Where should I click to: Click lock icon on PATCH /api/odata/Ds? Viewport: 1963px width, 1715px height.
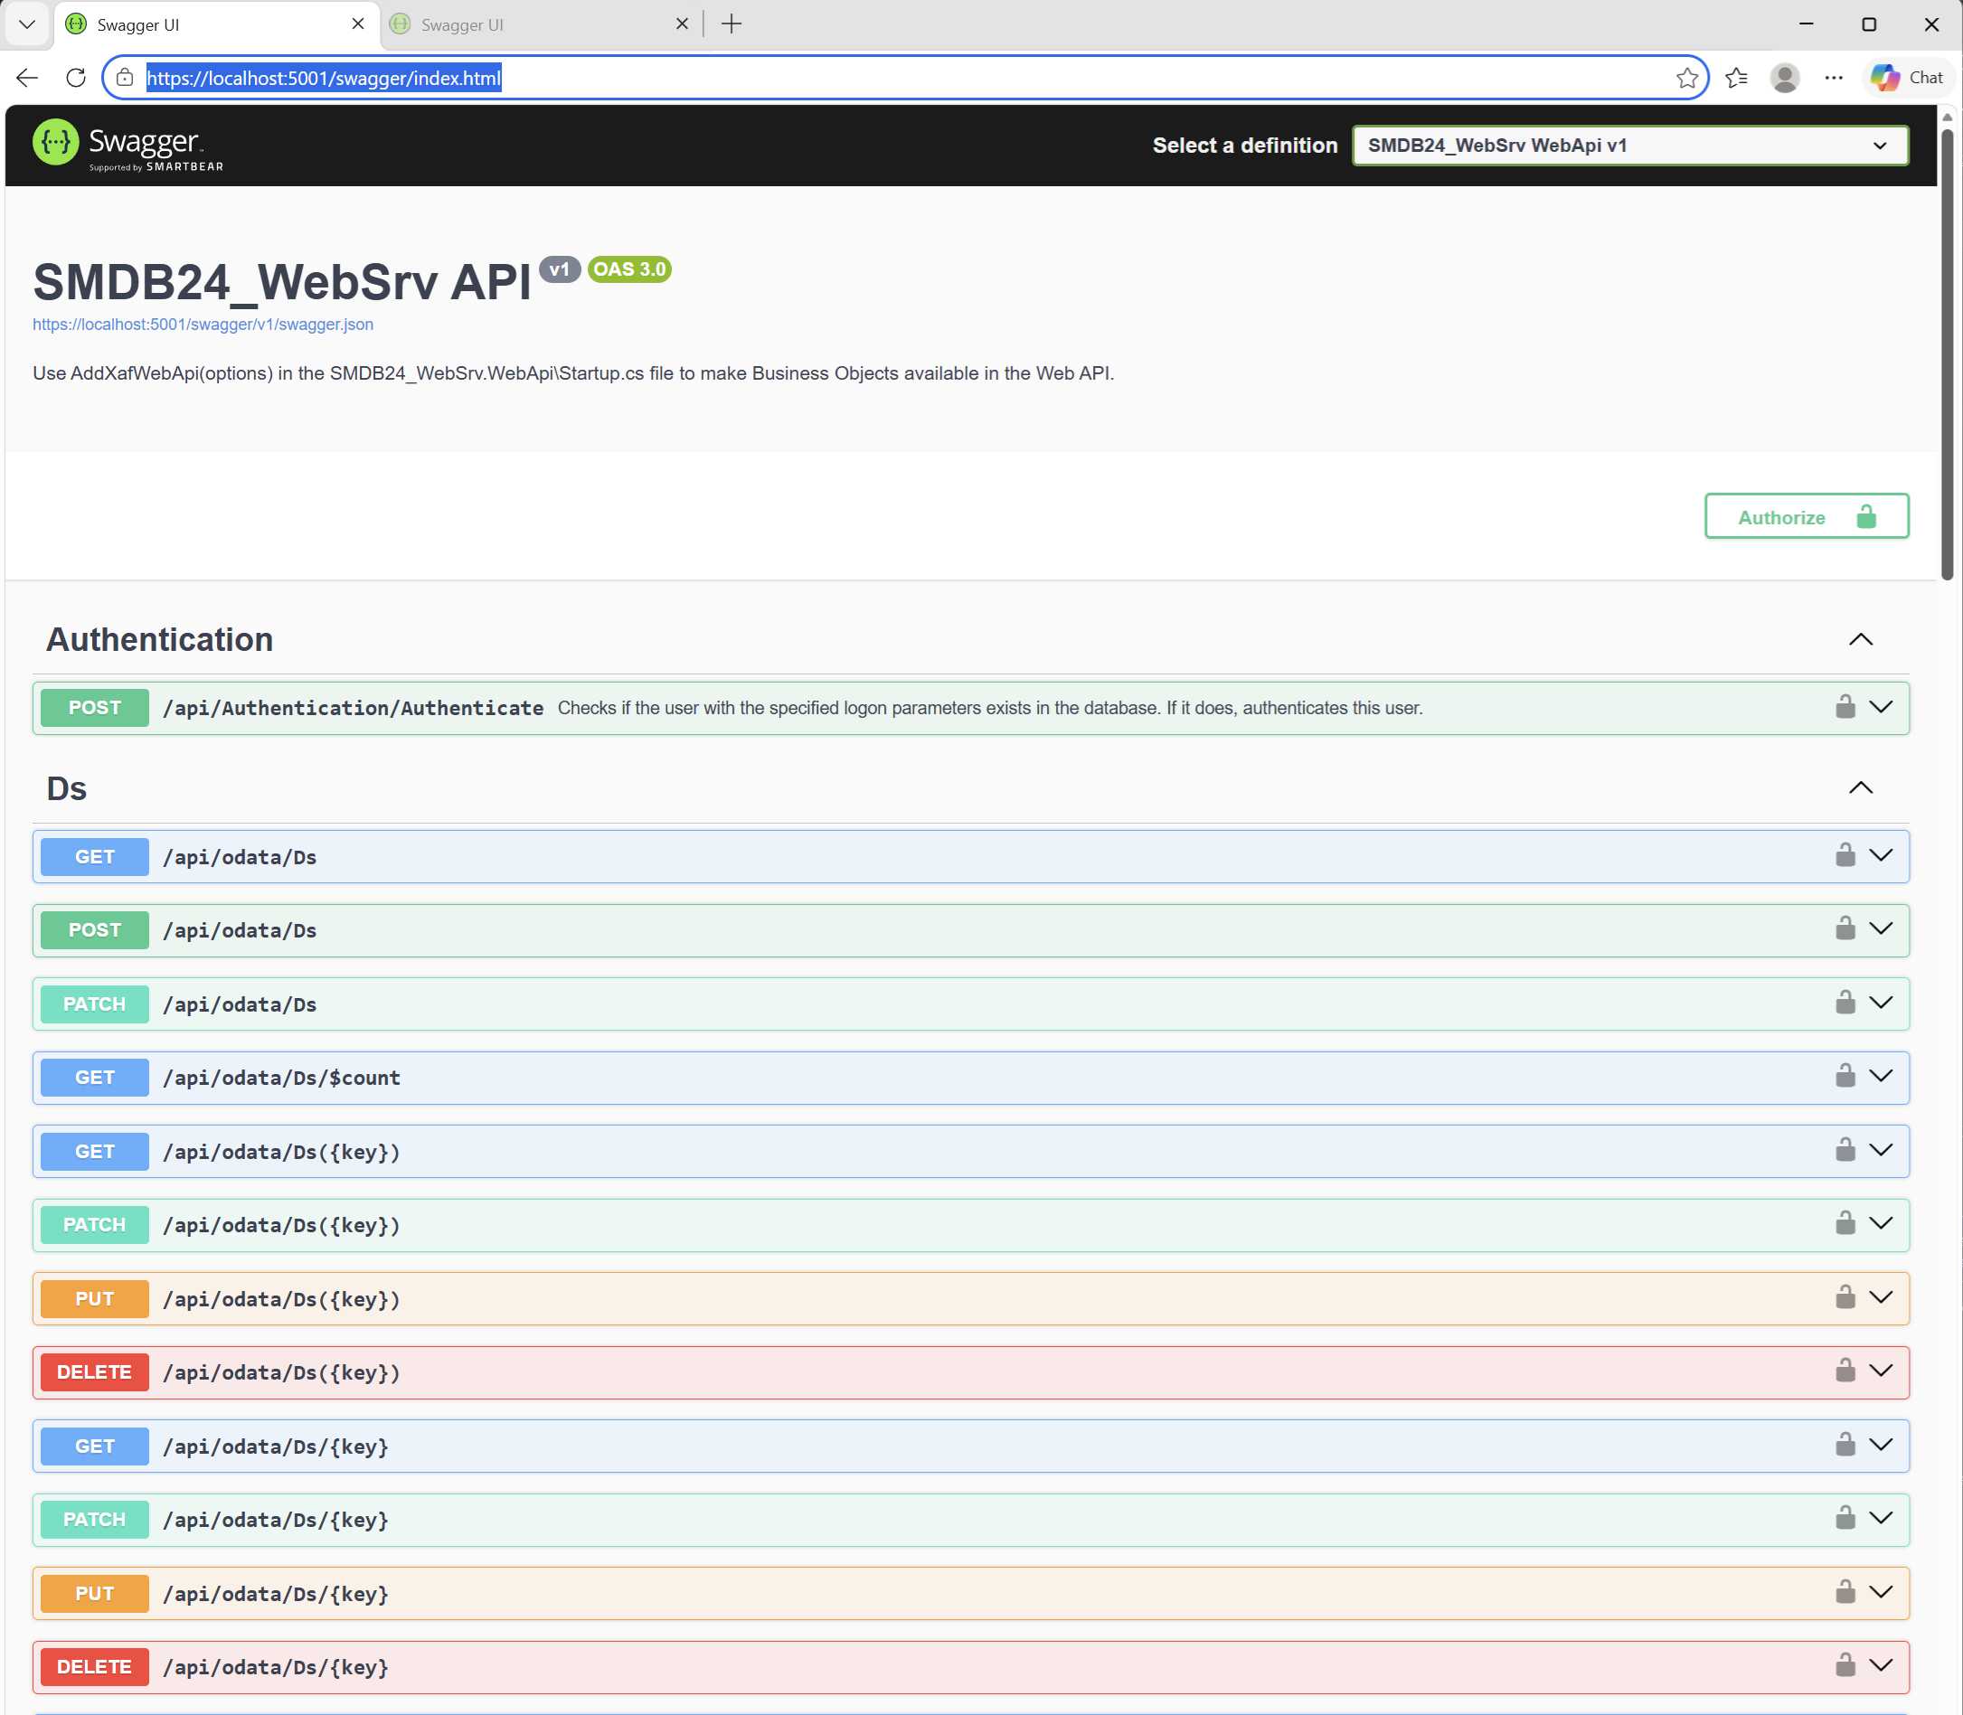click(x=1845, y=1002)
